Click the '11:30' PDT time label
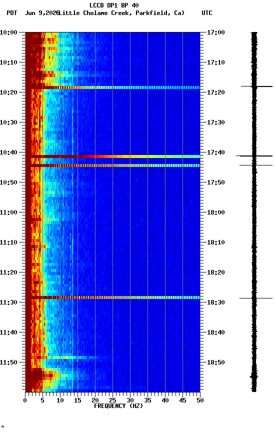Viewport: 276px width, 432px height. point(8,303)
